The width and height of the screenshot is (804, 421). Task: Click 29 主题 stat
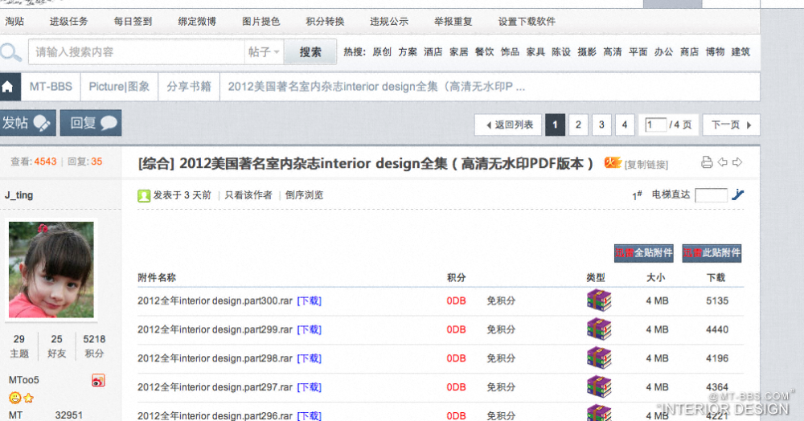19,346
